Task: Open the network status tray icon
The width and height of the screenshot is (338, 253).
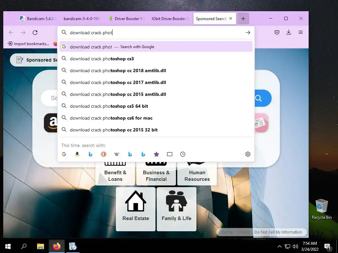Action: coord(287,246)
